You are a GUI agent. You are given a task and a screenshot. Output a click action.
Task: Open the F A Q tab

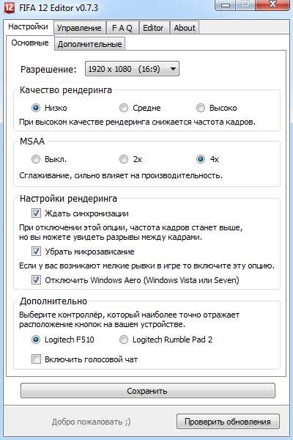[x=122, y=28]
